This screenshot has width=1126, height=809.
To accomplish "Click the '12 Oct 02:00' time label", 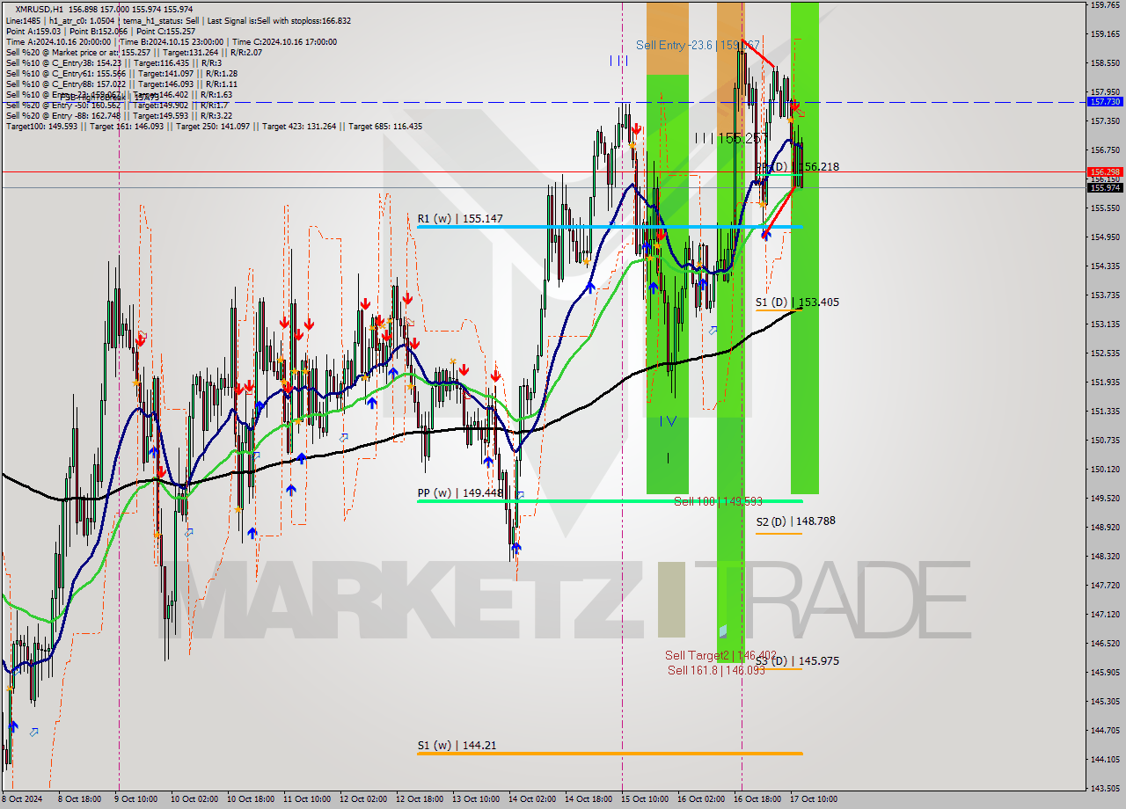I will click(x=364, y=799).
